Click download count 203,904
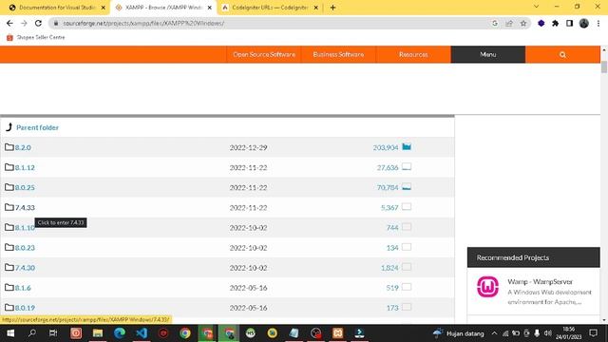The height and width of the screenshot is (342, 608). [386, 147]
